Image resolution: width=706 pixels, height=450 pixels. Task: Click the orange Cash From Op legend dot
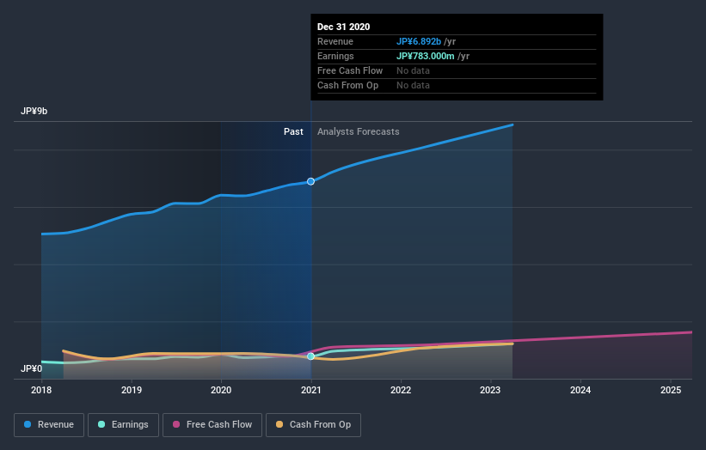[x=279, y=424]
